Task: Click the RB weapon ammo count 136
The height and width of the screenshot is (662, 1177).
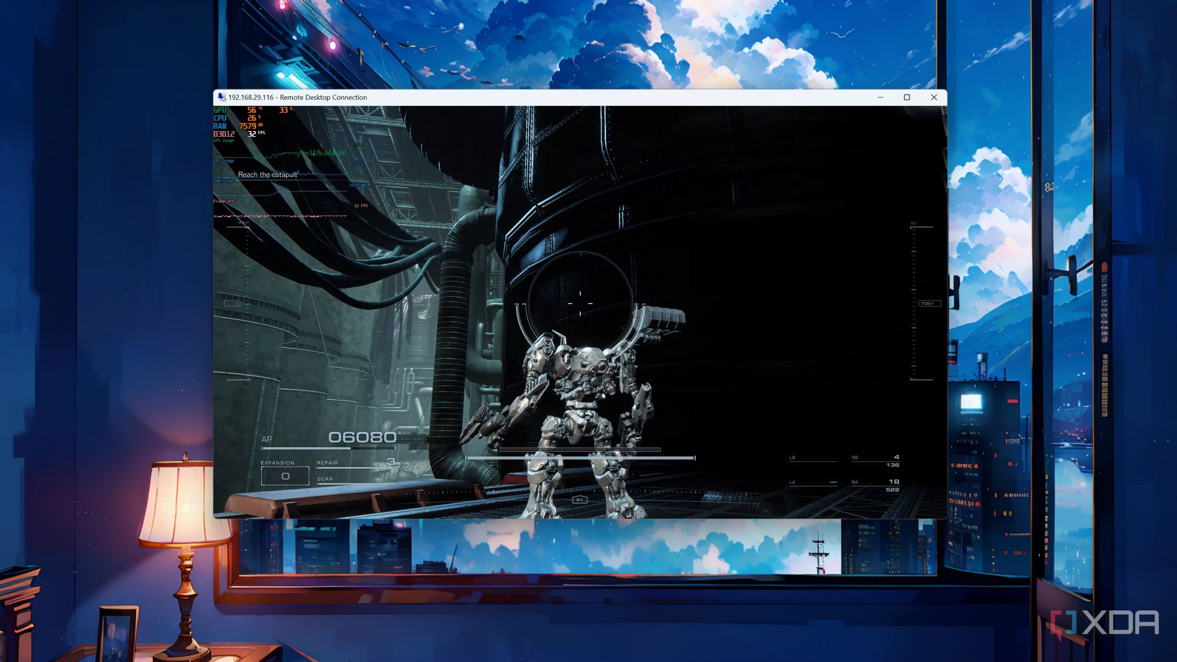Action: 892,465
